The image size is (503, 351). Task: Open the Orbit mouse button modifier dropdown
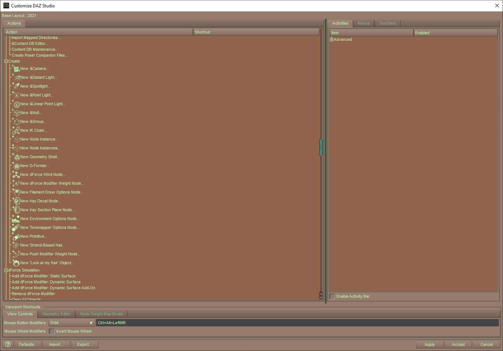tap(72, 323)
